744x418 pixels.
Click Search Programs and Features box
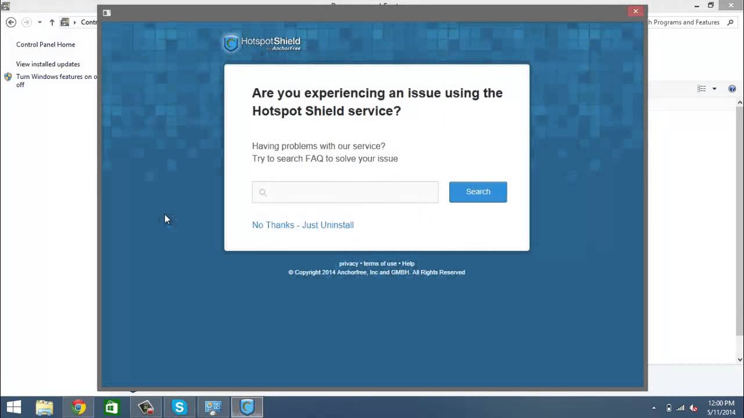[692, 22]
